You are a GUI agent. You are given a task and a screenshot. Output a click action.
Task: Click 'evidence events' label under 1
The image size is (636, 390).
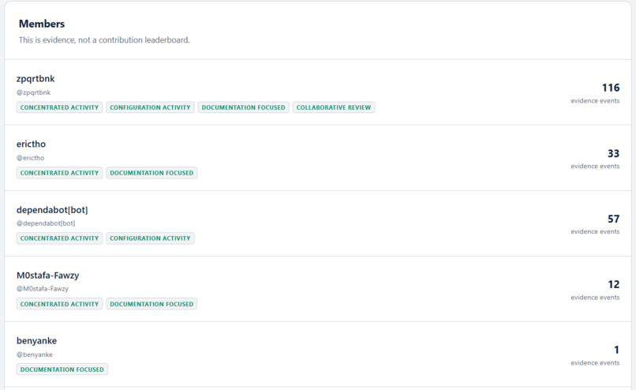tap(595, 363)
